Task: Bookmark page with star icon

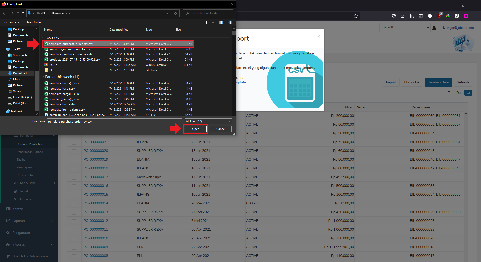Action: coord(356,16)
